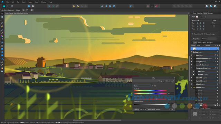
Task: Select the Pencil tool in the left toolbar
Action: coord(2,27)
